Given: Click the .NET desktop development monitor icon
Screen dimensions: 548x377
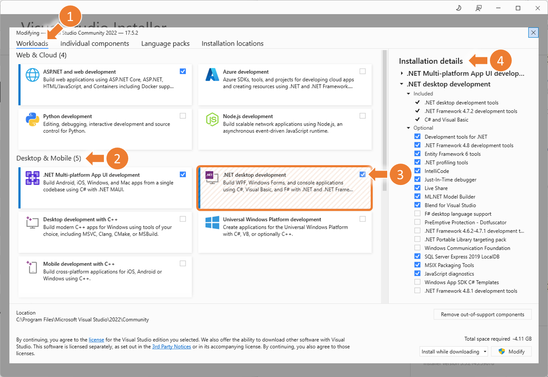Looking at the screenshot, I should coord(212,178).
